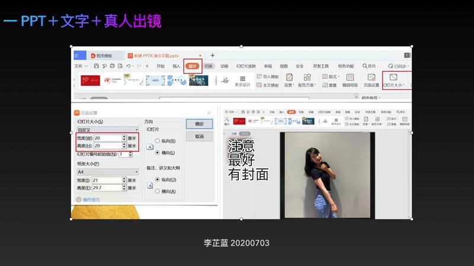474x266 pixels.
Task: Switch to the 切换 ribbon tab
Action: 209,66
